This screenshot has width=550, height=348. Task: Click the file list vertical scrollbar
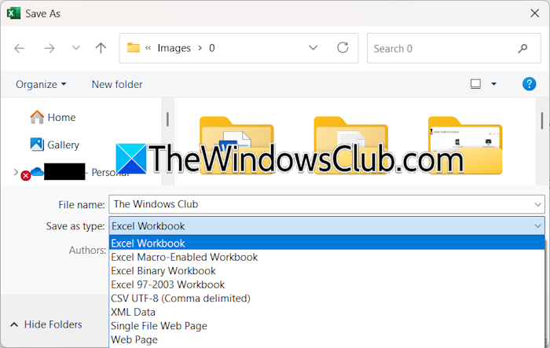(542, 120)
